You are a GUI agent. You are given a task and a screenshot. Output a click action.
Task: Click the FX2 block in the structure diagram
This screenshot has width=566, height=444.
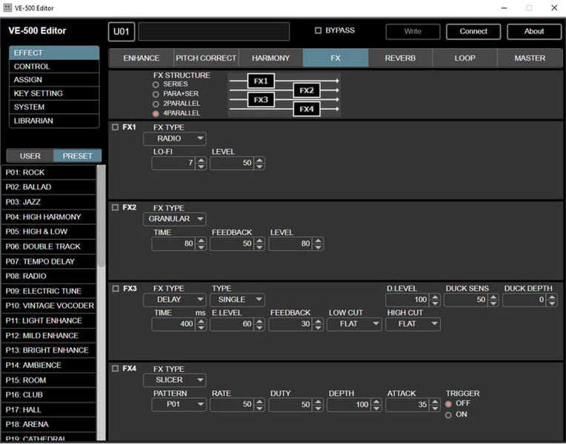pos(307,90)
